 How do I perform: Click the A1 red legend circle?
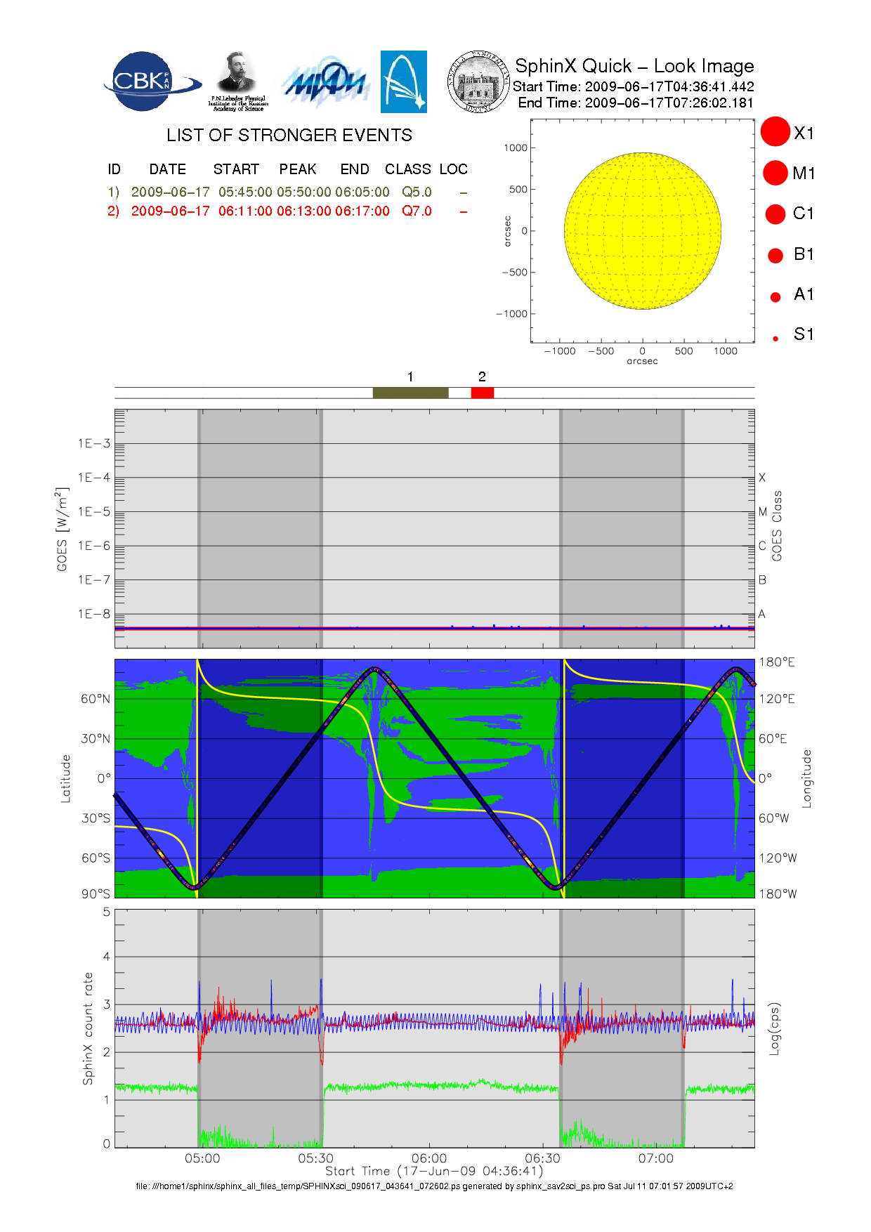tap(775, 296)
